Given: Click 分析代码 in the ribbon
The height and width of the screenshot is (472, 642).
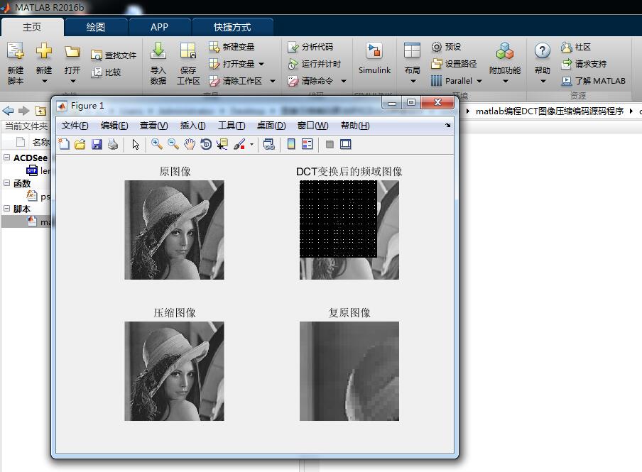Looking at the screenshot, I should pos(310,47).
